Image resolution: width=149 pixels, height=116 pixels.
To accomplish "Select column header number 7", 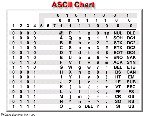I will (x=55, y=26).
